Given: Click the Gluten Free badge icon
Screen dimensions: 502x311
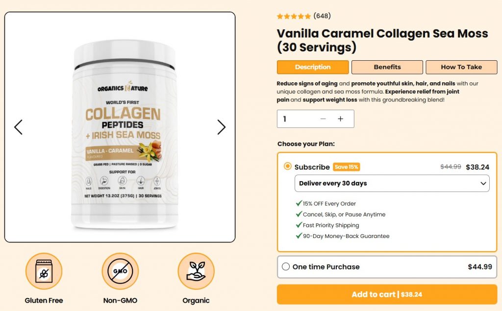Looking at the screenshot, I should coord(44,271).
